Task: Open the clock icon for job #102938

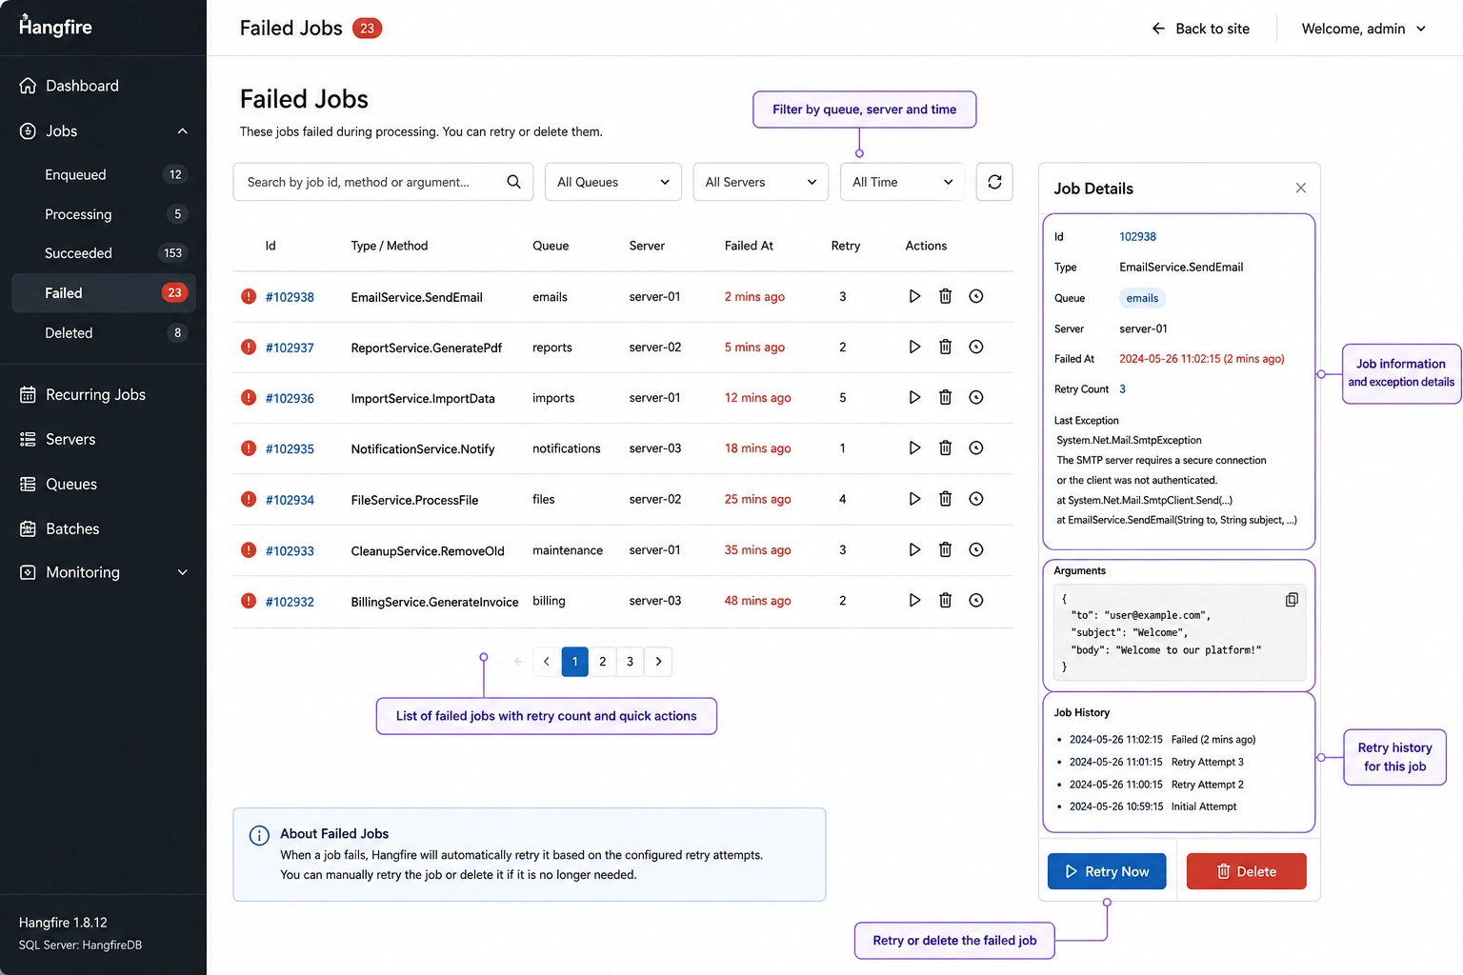Action: point(976,296)
